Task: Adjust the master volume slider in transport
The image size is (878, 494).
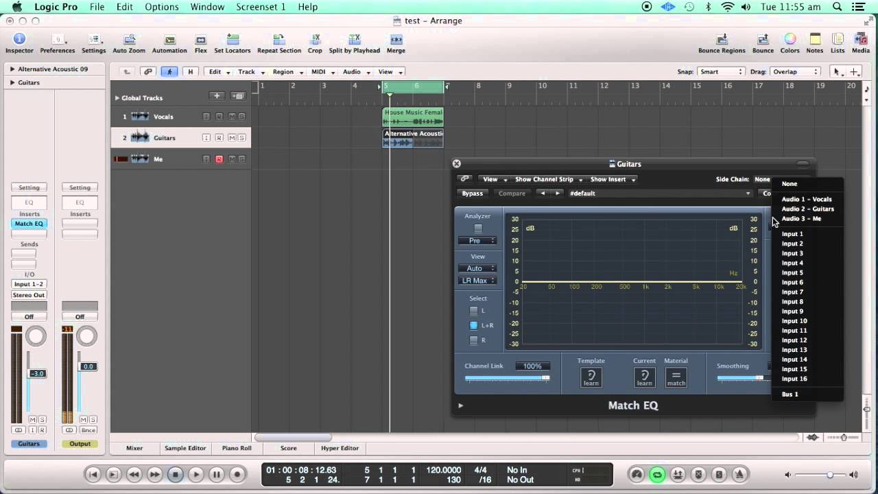Action: pyautogui.click(x=821, y=475)
